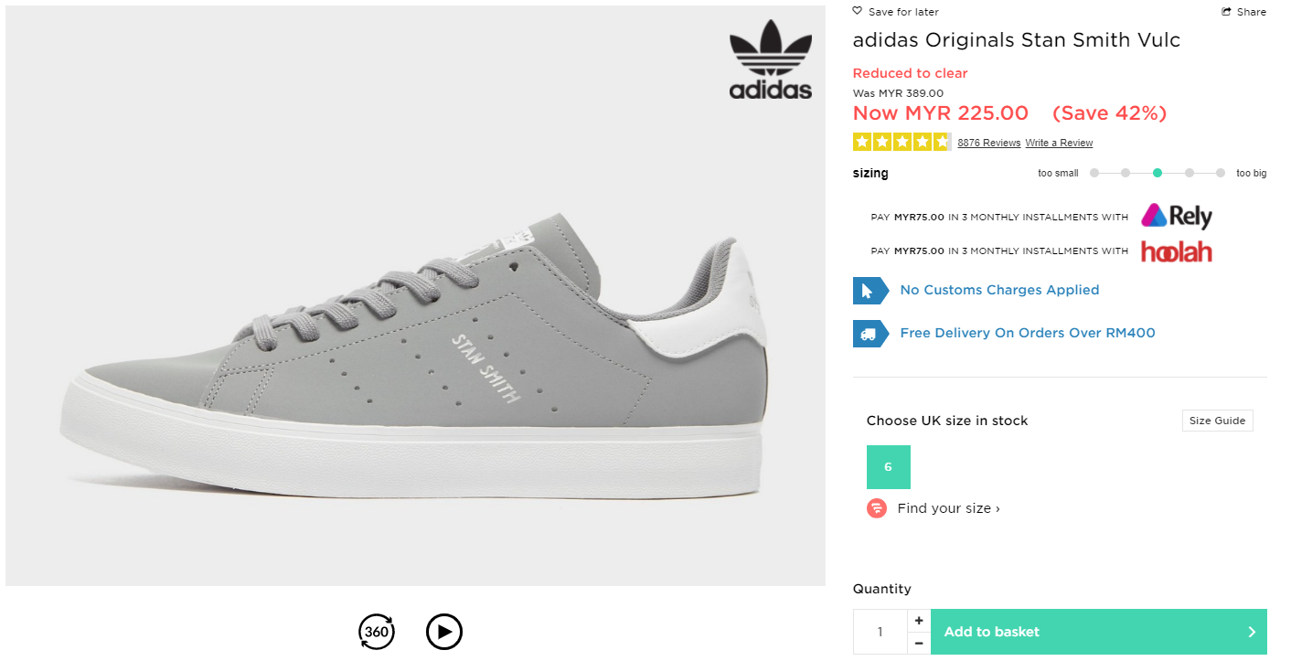Viewport: 1291px width, 661px height.
Task: Open the 8876 Reviews link
Action: 988,143
